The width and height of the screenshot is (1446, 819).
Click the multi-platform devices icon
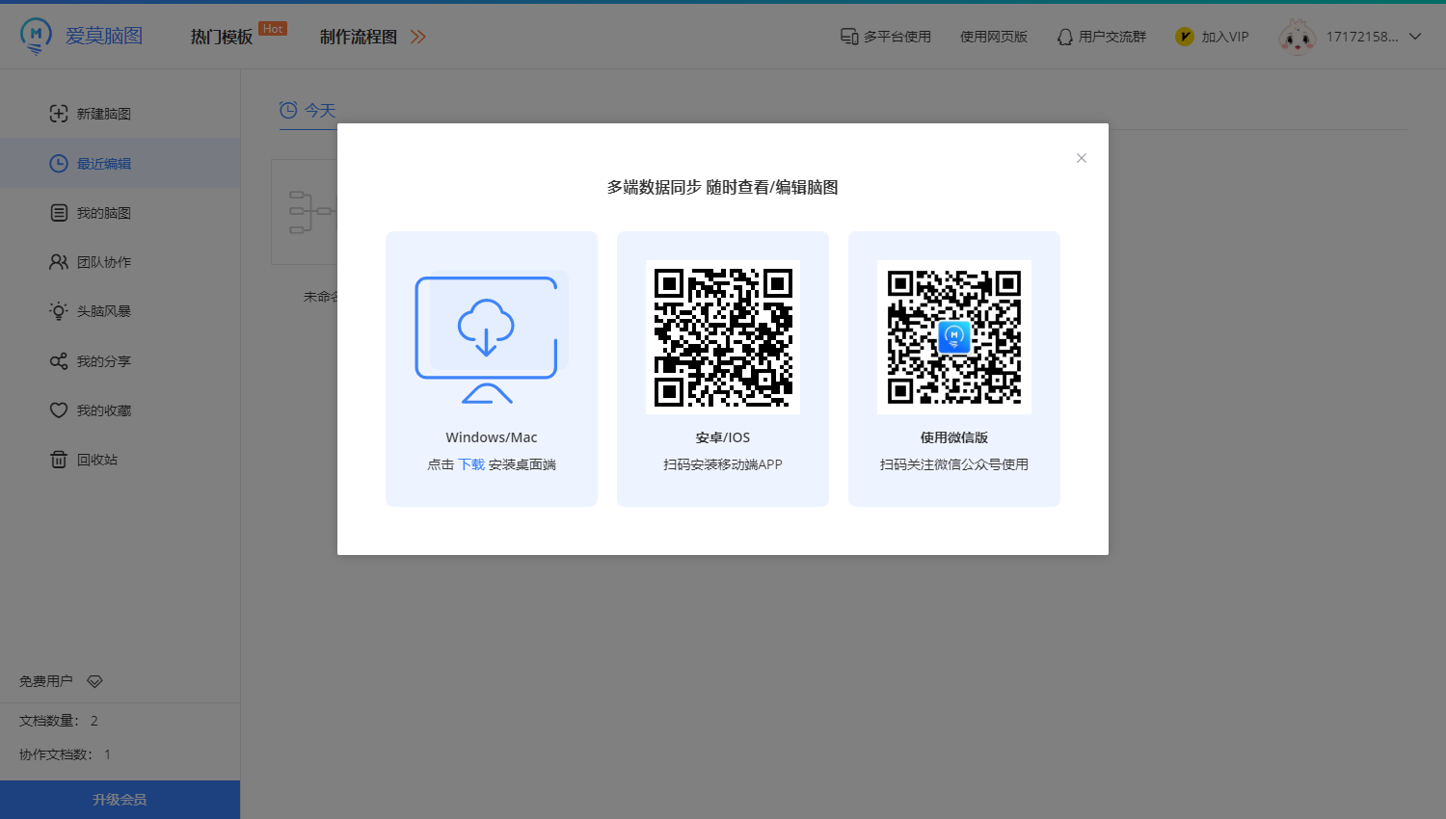tap(849, 37)
